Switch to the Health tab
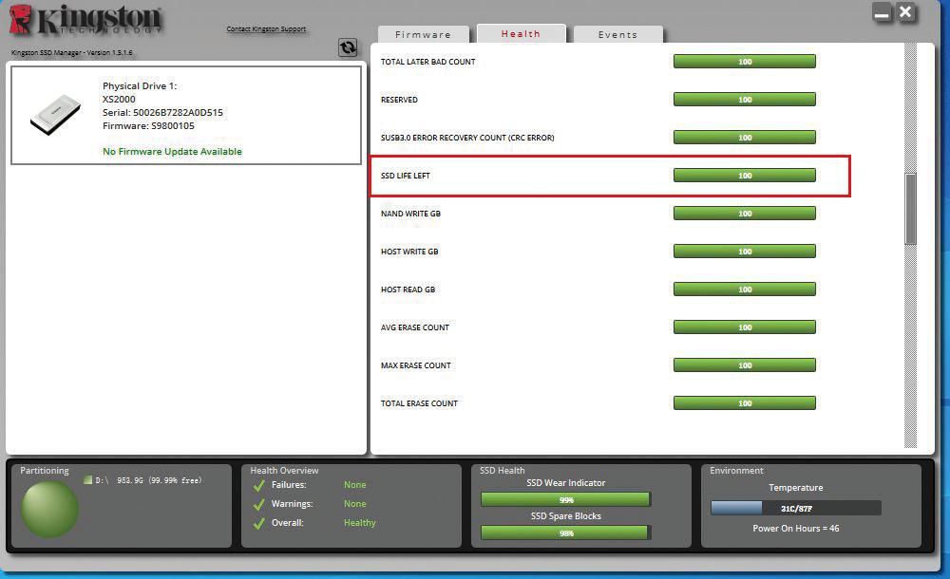This screenshot has height=579, width=950. click(521, 33)
